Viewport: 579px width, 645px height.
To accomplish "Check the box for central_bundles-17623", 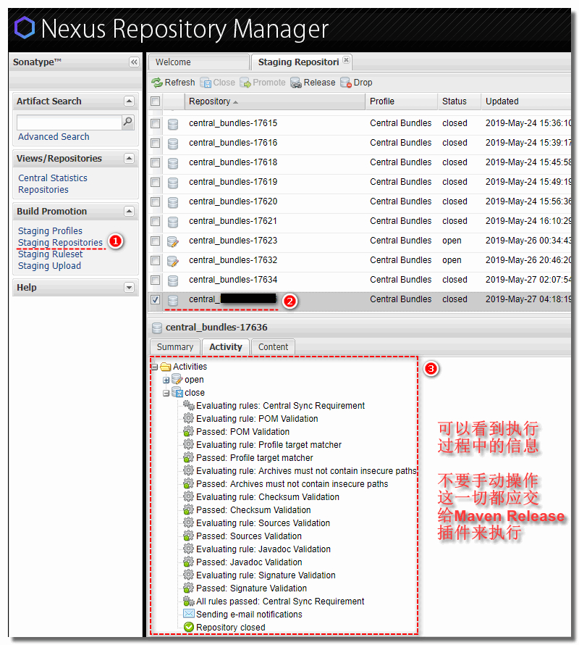I will [156, 241].
